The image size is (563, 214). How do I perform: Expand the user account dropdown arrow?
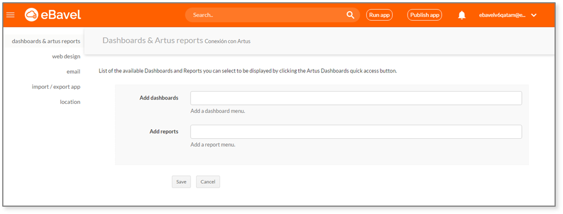click(534, 15)
